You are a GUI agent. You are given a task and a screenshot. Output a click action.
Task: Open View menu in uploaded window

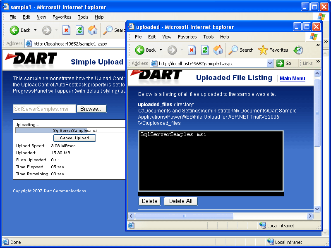click(167, 37)
